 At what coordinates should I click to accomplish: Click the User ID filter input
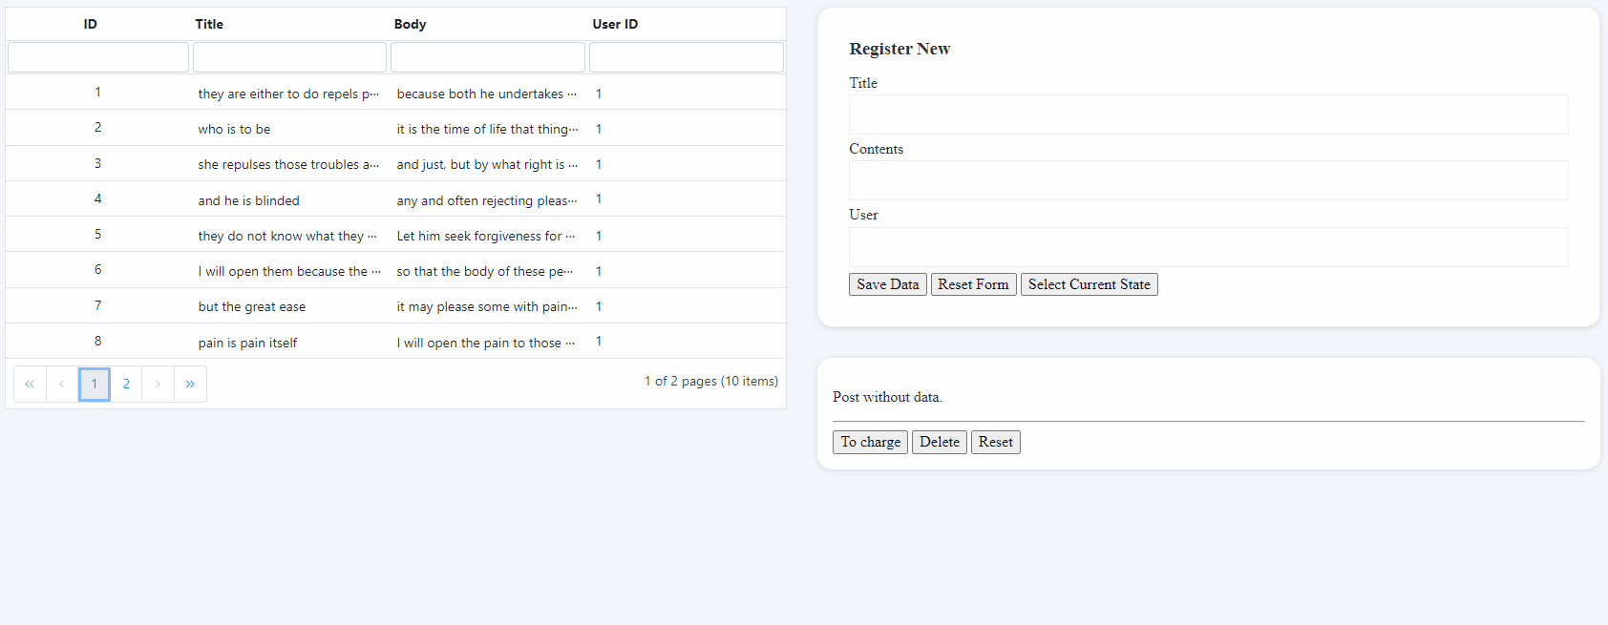click(686, 57)
